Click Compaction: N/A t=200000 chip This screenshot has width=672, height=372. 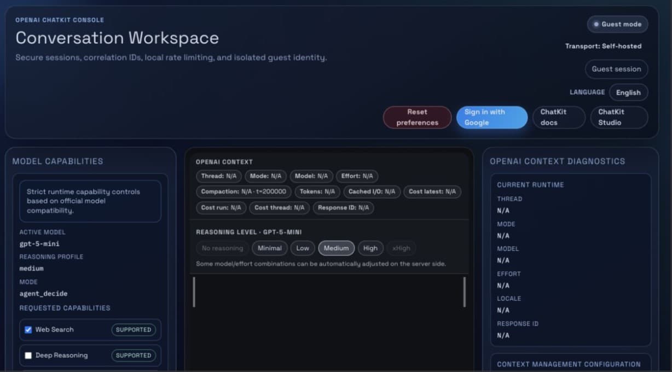[x=244, y=192]
